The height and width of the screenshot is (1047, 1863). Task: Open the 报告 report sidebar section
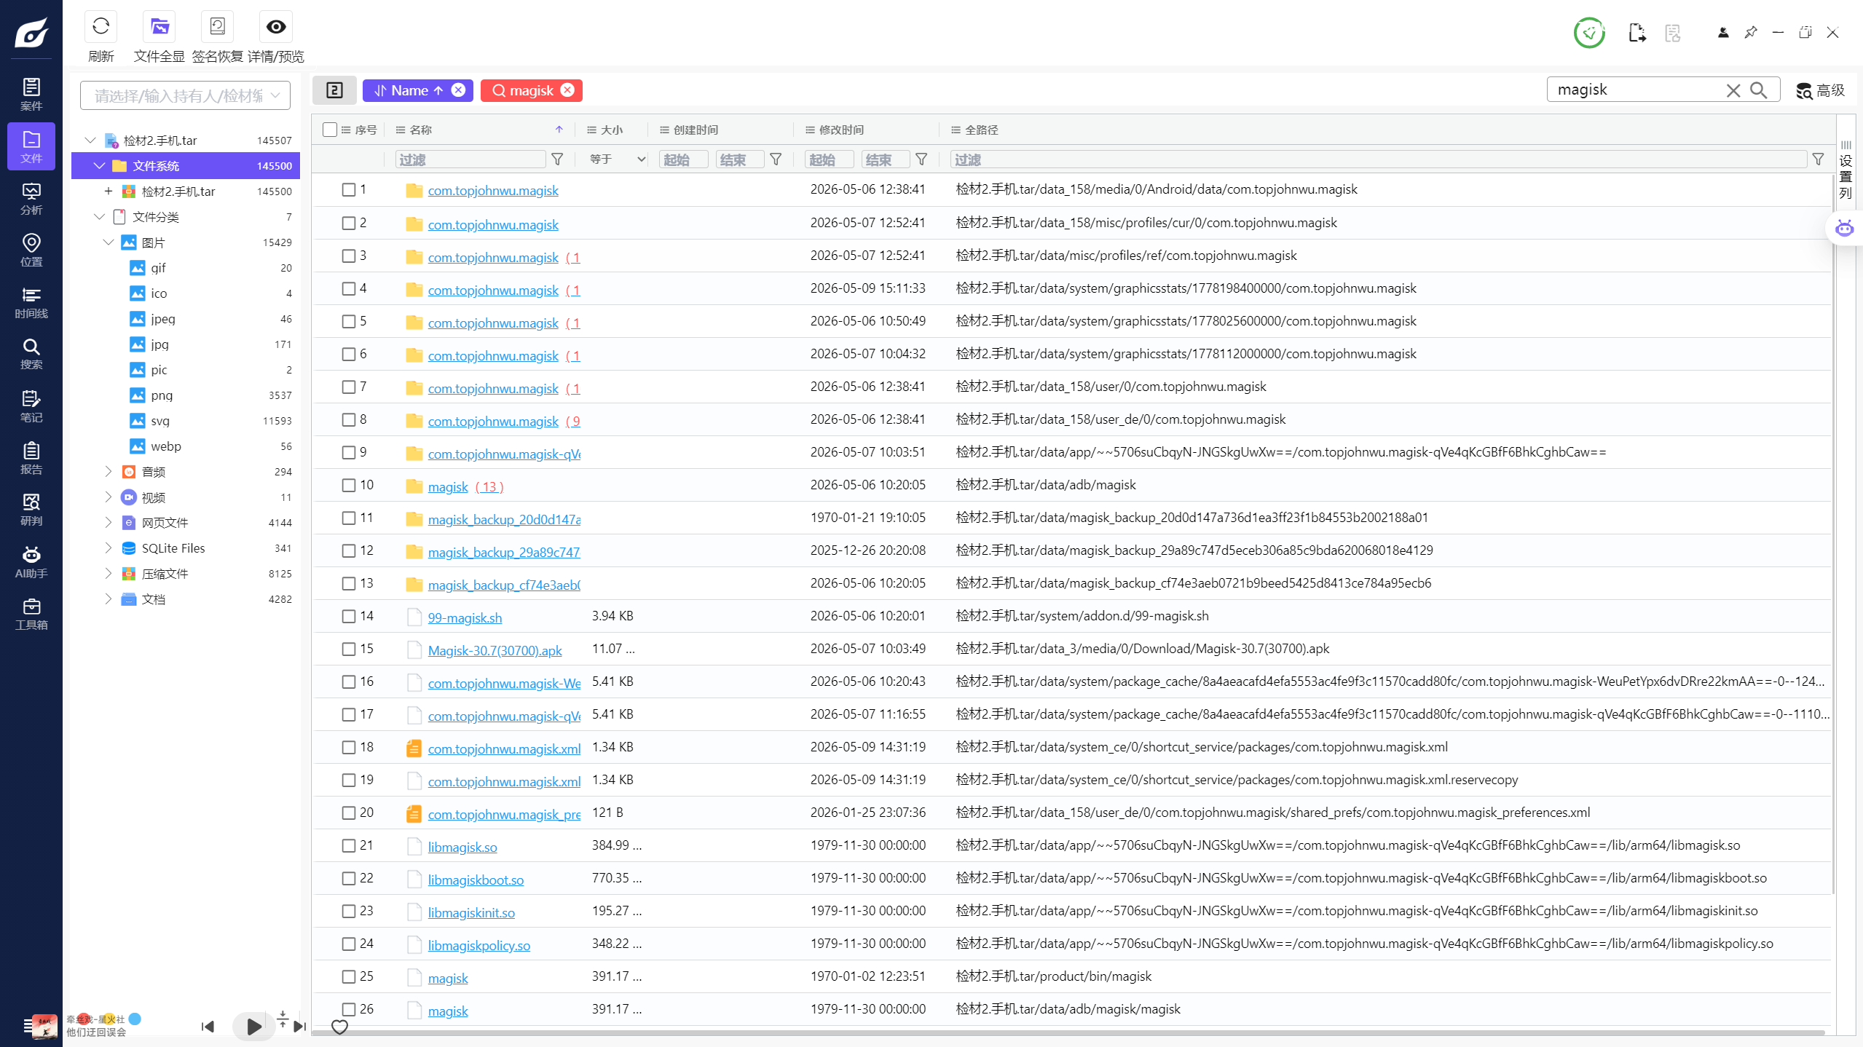click(31, 458)
